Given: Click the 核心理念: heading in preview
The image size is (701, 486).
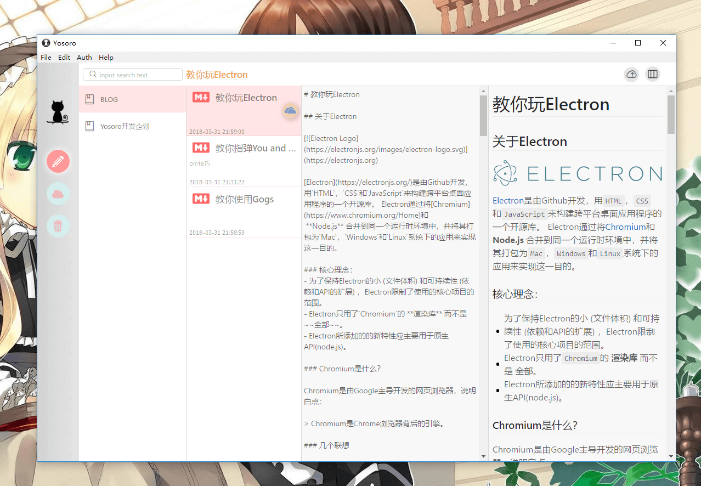Looking at the screenshot, I should [515, 294].
